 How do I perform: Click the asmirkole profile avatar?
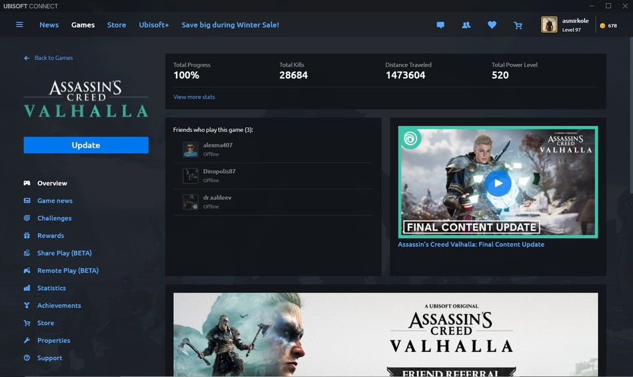click(x=549, y=25)
